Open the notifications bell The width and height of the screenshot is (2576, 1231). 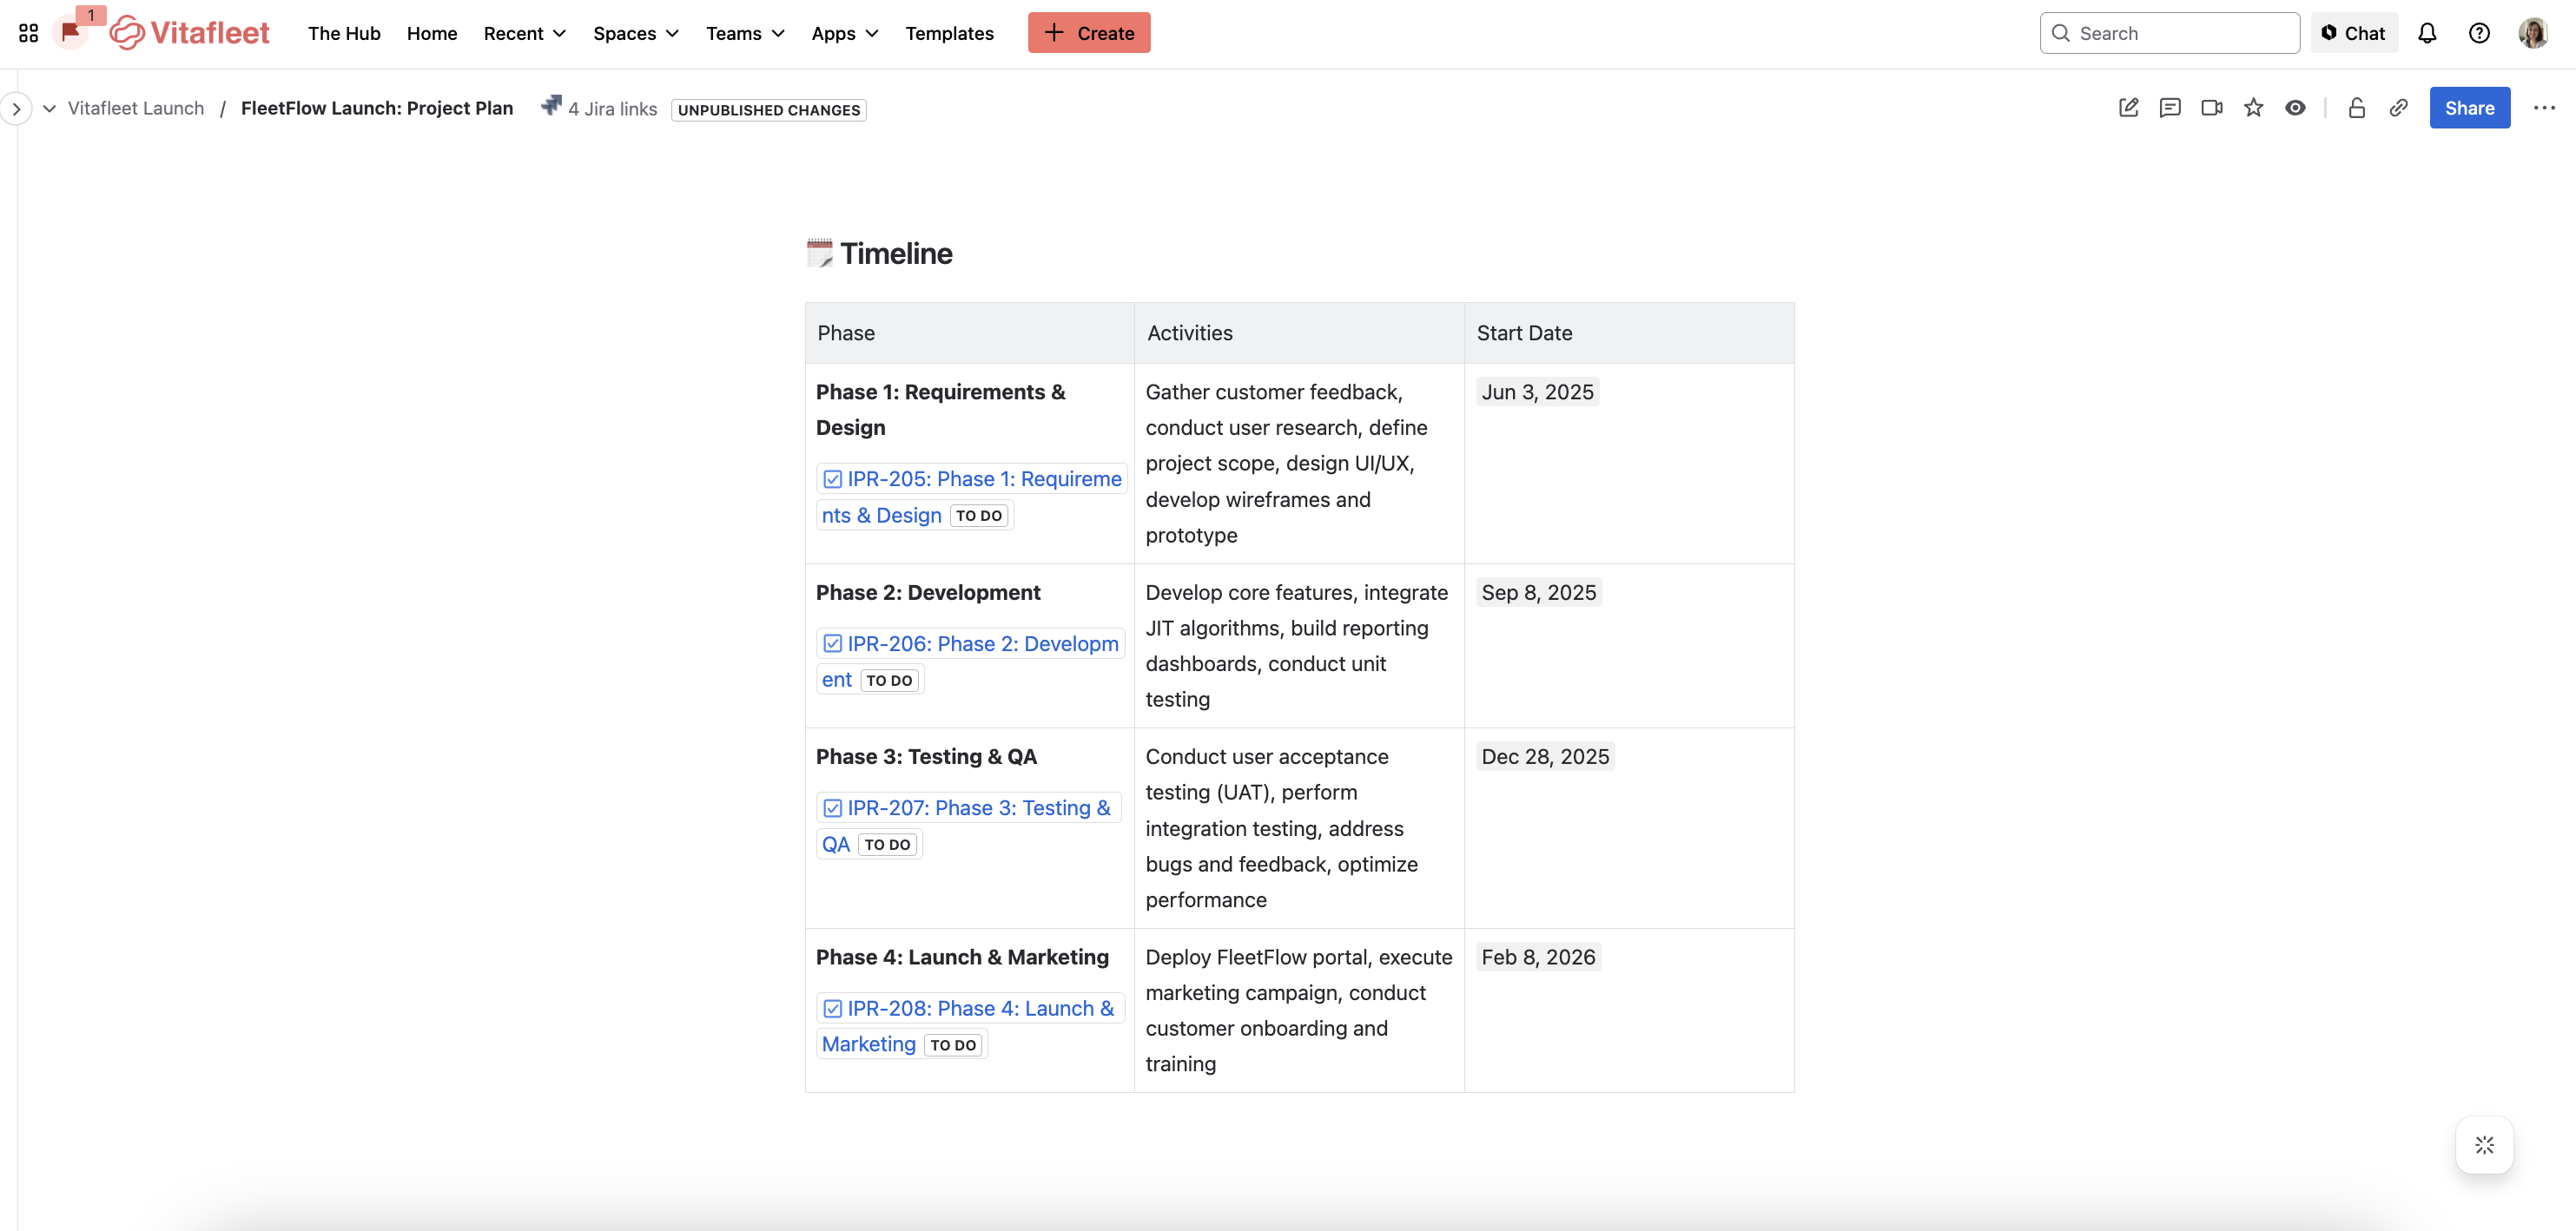coord(2428,32)
